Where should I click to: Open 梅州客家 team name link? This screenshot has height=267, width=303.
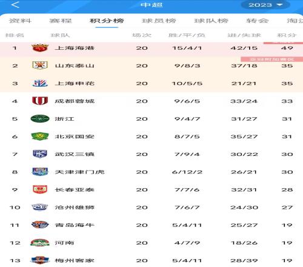tap(75, 260)
